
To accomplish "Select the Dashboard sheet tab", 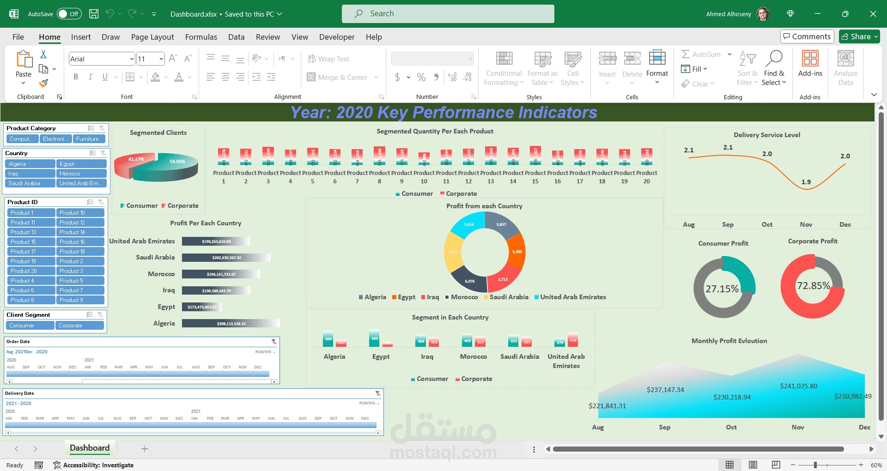I will (90, 448).
